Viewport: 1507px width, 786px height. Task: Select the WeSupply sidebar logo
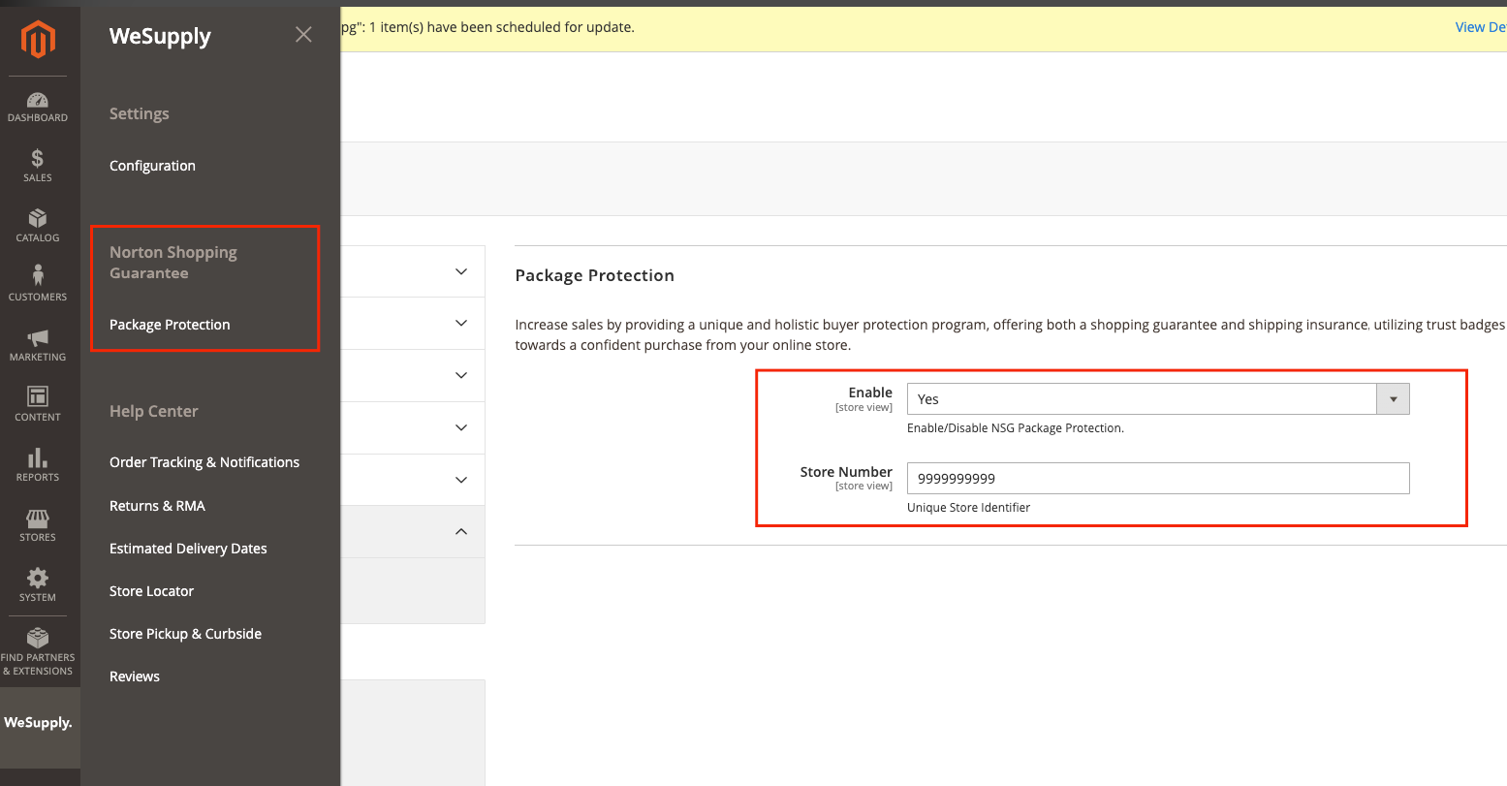pos(39,723)
